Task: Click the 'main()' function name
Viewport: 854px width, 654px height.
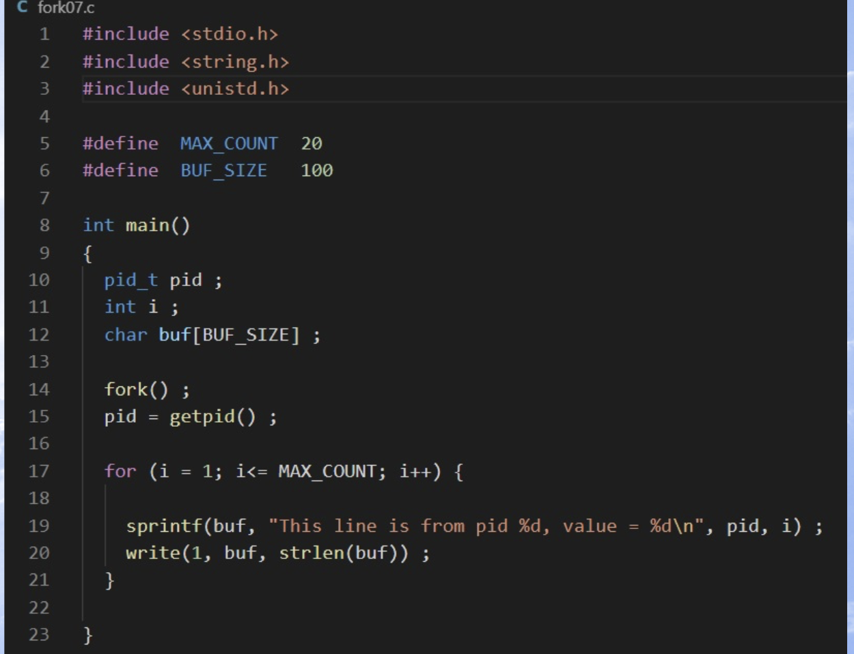Action: [x=158, y=225]
